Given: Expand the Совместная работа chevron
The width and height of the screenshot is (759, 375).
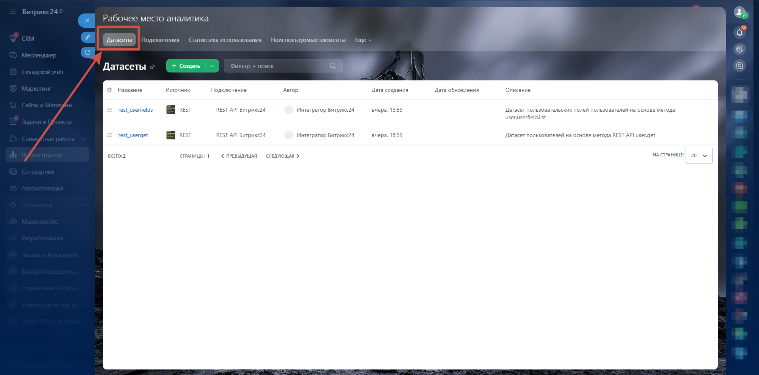Looking at the screenshot, I should 83,139.
